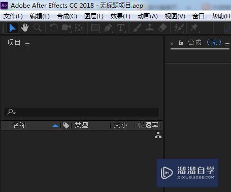The height and width of the screenshot is (192, 231).
Task: Open the 动画(A) menu
Action: [x=148, y=16]
